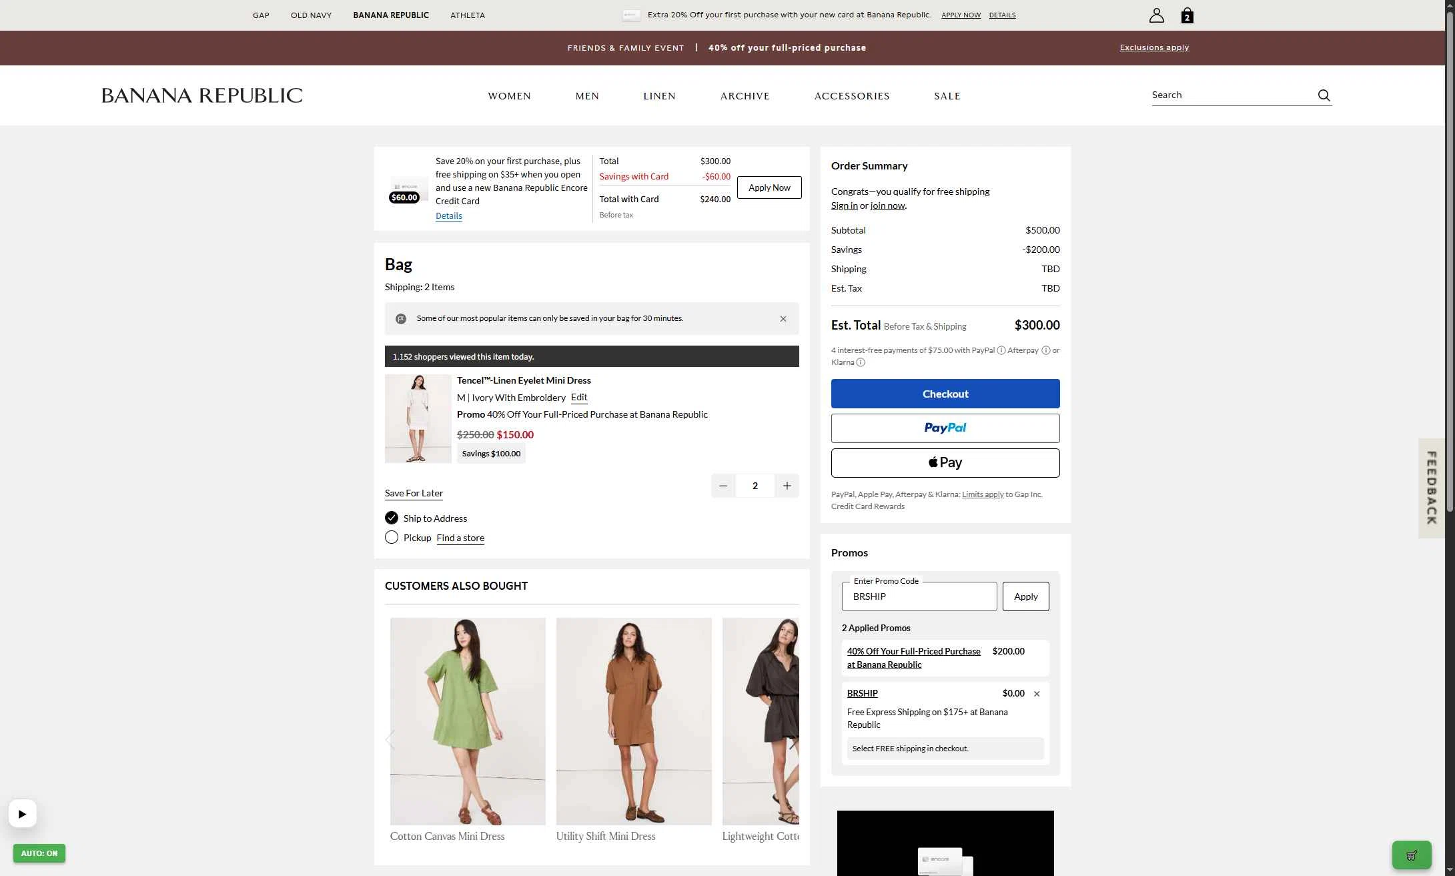Viewport: 1455px width, 876px height.
Task: Click the Klarna info icon
Action: (x=861, y=362)
